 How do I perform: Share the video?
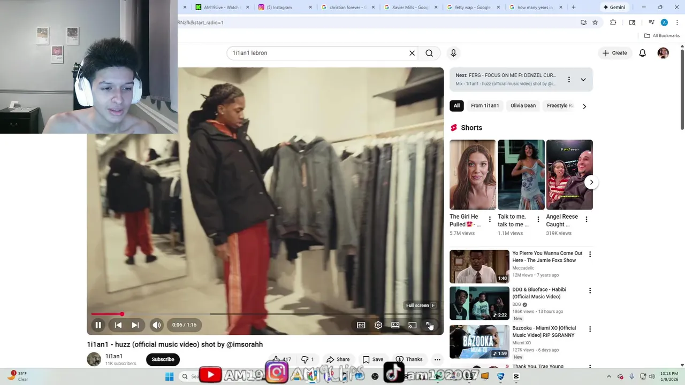click(x=338, y=359)
